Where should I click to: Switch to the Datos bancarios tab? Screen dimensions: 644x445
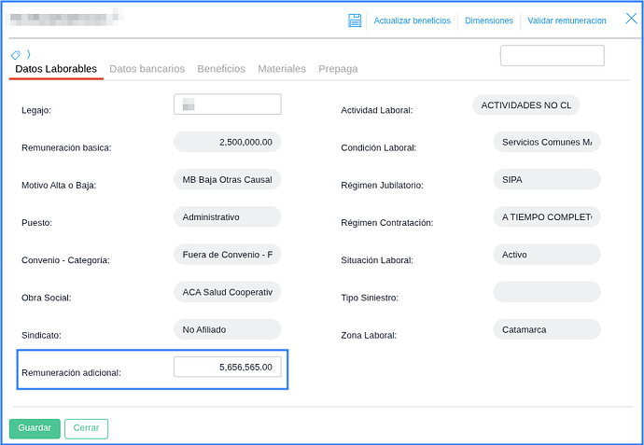coord(147,69)
